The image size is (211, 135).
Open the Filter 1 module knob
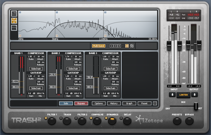coord(52,121)
